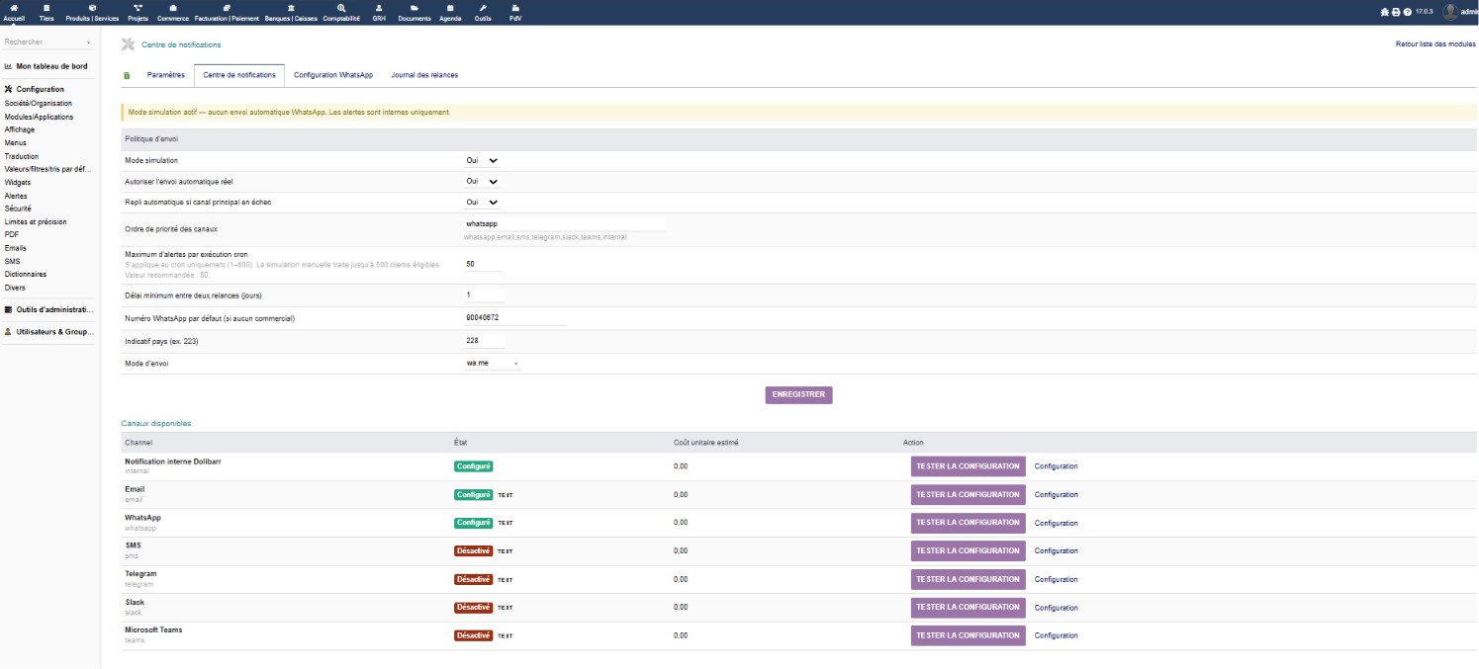Viewport: 1479px width, 669px height.
Task: Open the PdV point-of-sale icon
Action: (514, 8)
